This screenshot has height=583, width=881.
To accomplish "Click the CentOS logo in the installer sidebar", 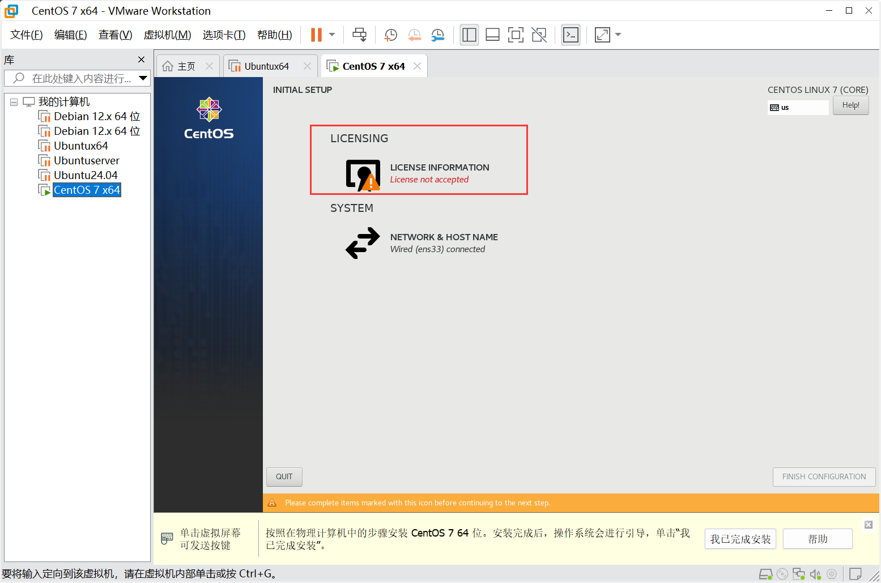I will coord(208,118).
